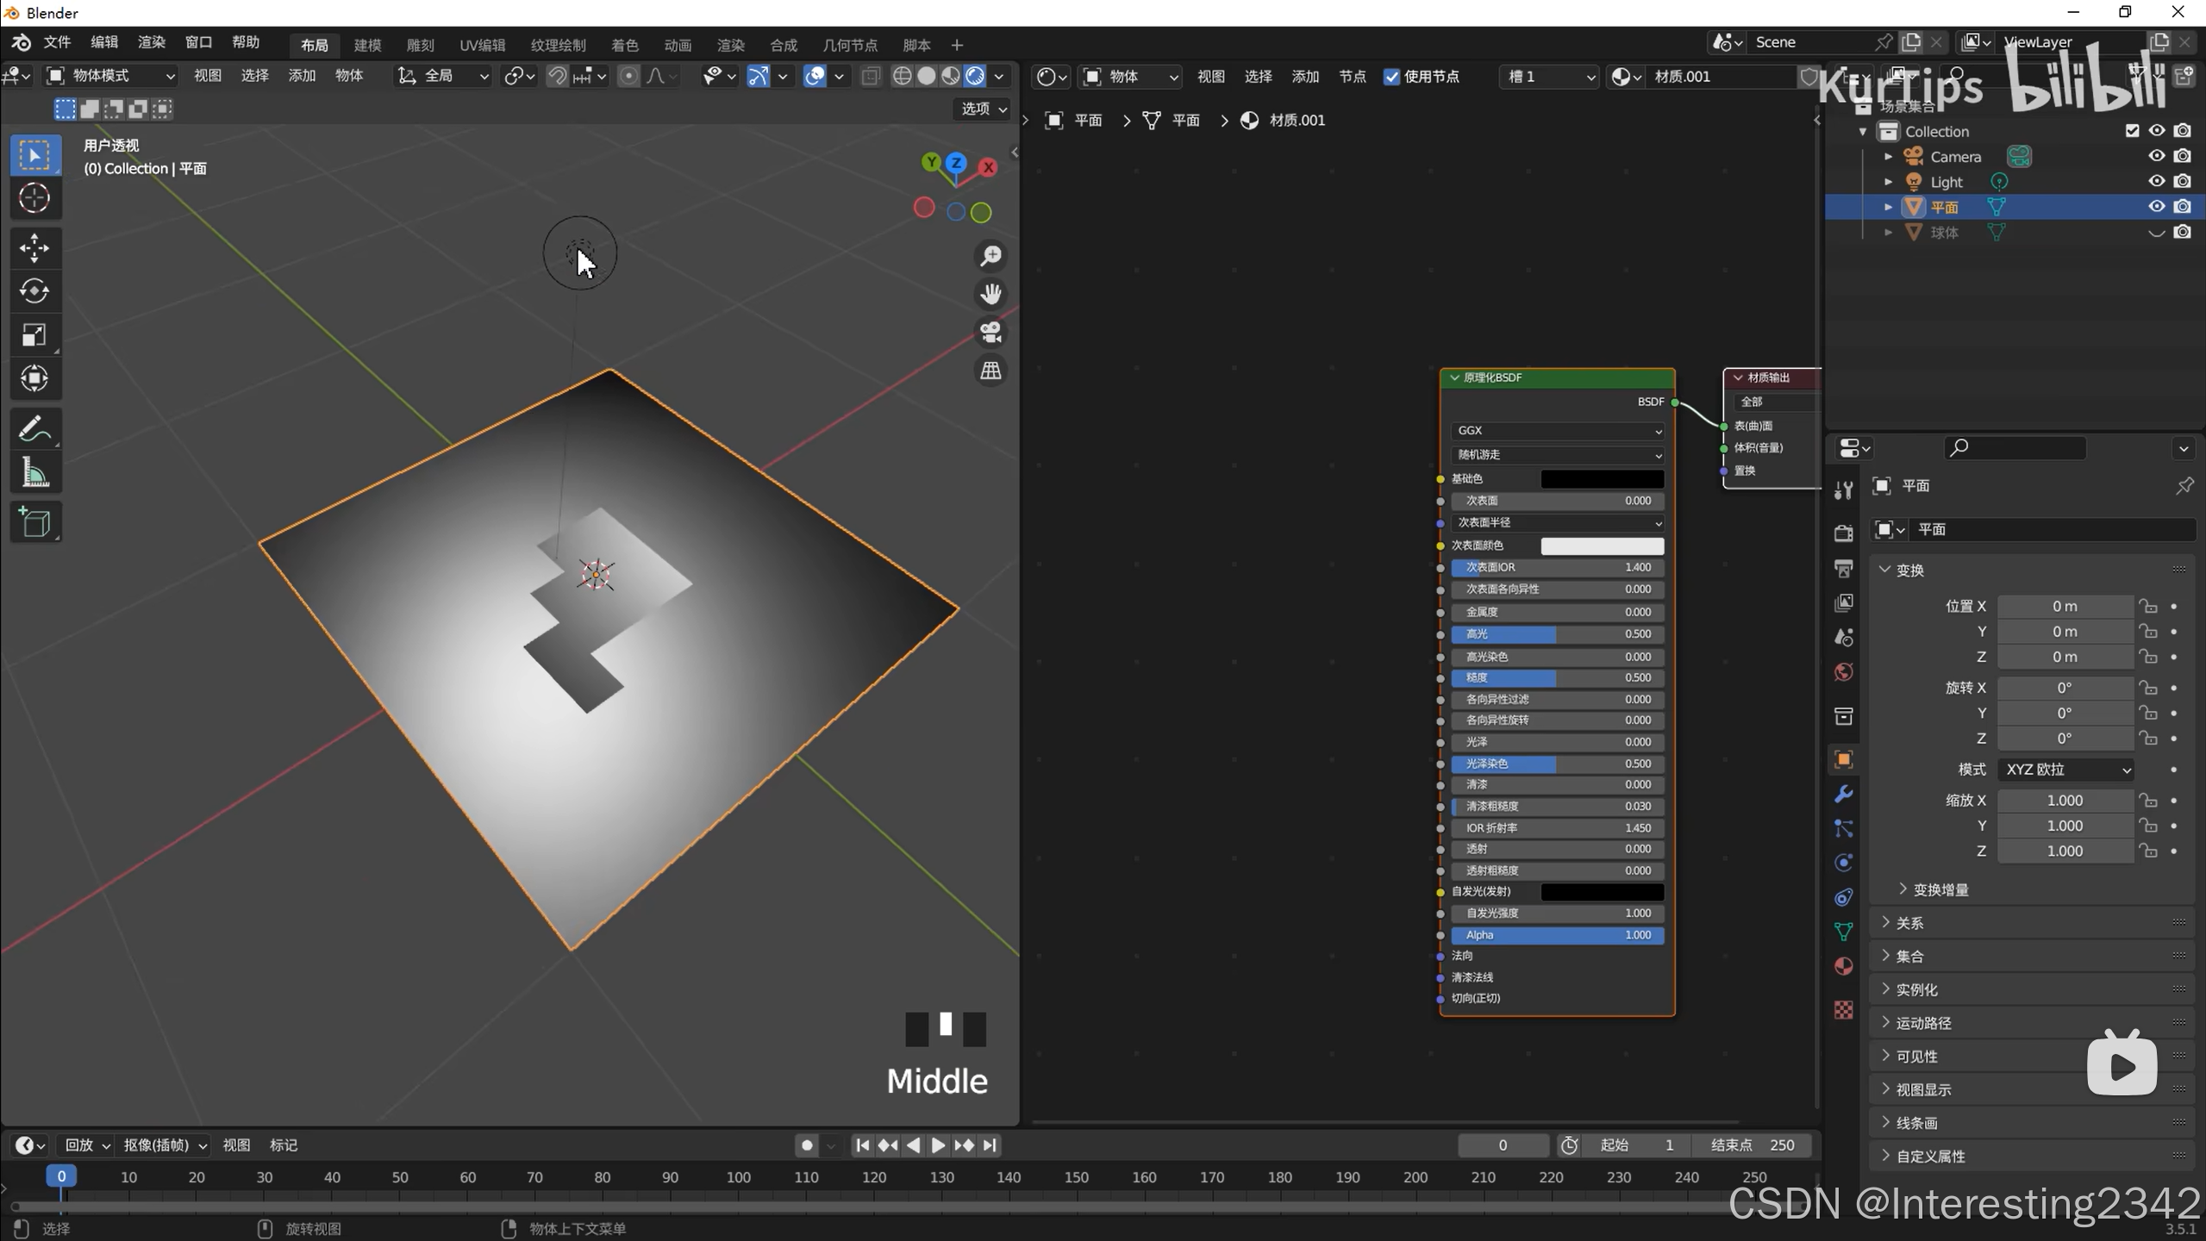The image size is (2206, 1241).
Task: Select the Move tool in the toolbar
Action: (34, 248)
